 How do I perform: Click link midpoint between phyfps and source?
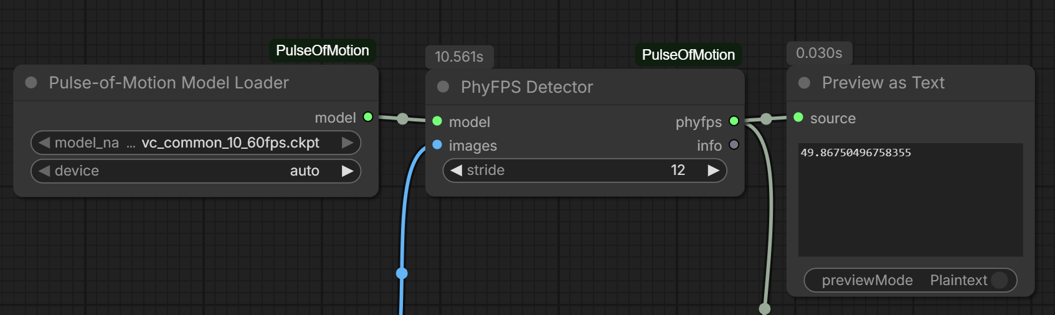766,119
